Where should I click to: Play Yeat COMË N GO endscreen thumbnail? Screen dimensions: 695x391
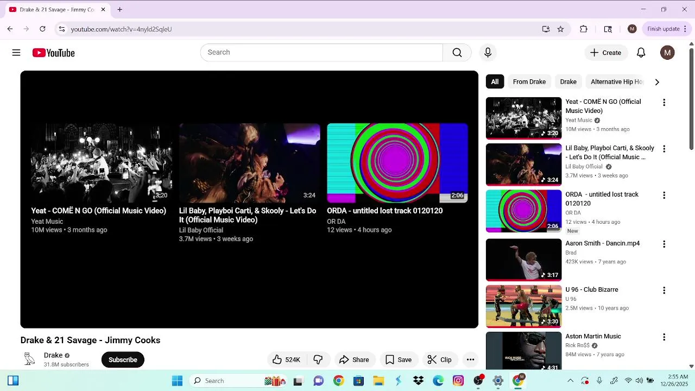[102, 163]
